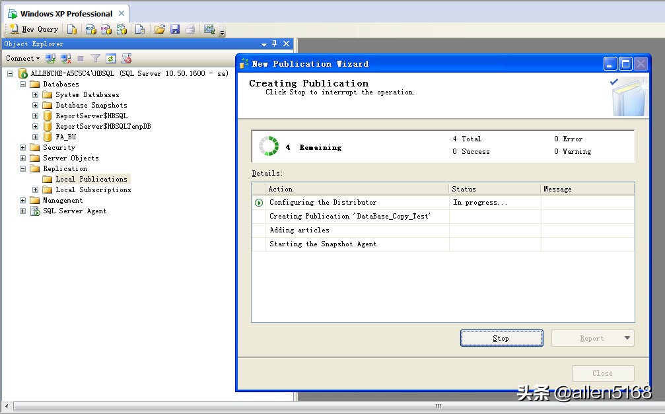Select the Creating Publication 'DataBase_Copy_Test' row

pyautogui.click(x=443, y=217)
